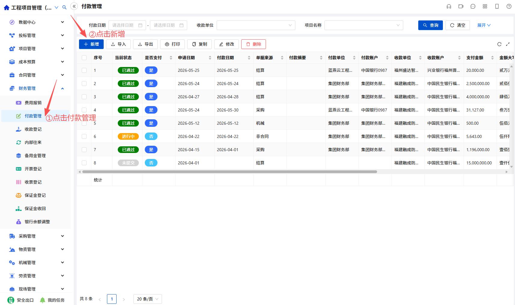The height and width of the screenshot is (305, 515).
Task: Check the row 8 checkbox
Action: click(x=84, y=163)
